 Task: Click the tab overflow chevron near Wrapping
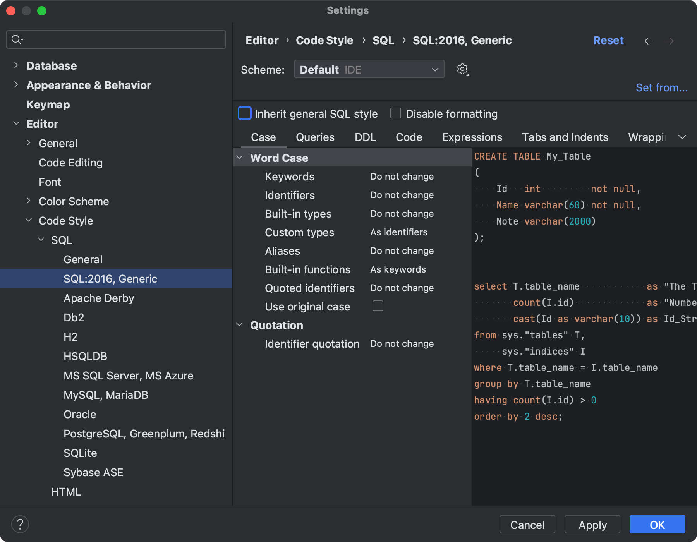(x=683, y=137)
